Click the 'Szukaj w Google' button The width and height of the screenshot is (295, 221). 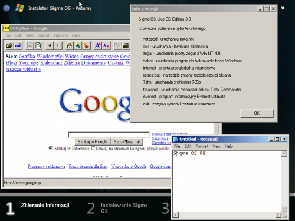coord(93,141)
